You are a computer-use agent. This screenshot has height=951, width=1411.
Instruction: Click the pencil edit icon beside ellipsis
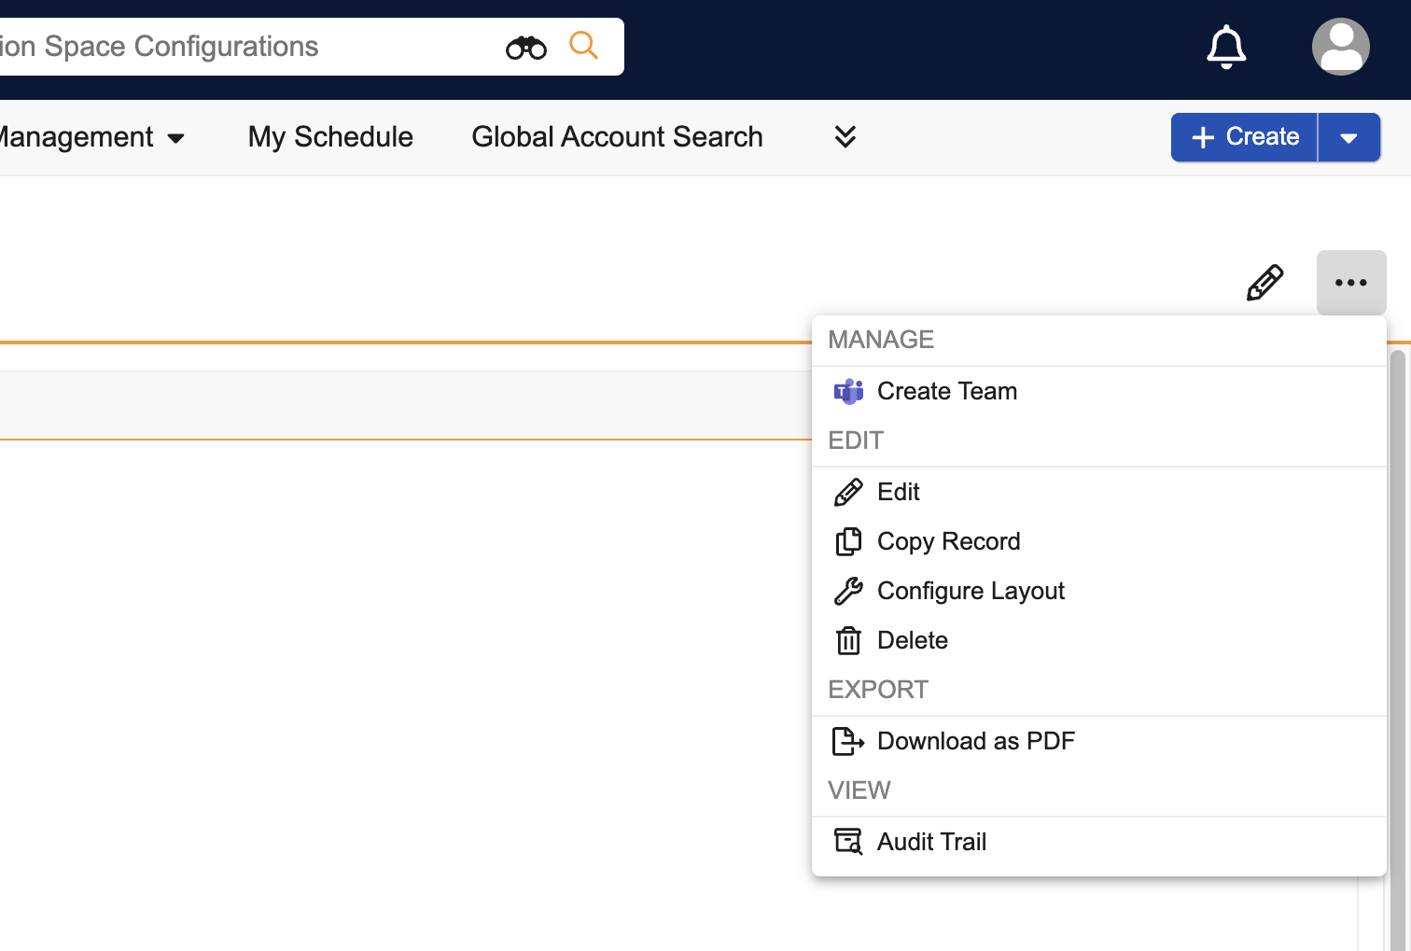pos(1264,283)
